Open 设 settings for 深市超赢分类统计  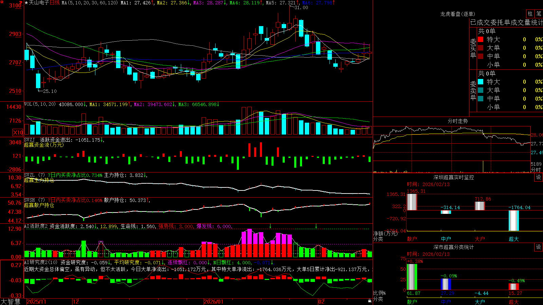point(539,247)
